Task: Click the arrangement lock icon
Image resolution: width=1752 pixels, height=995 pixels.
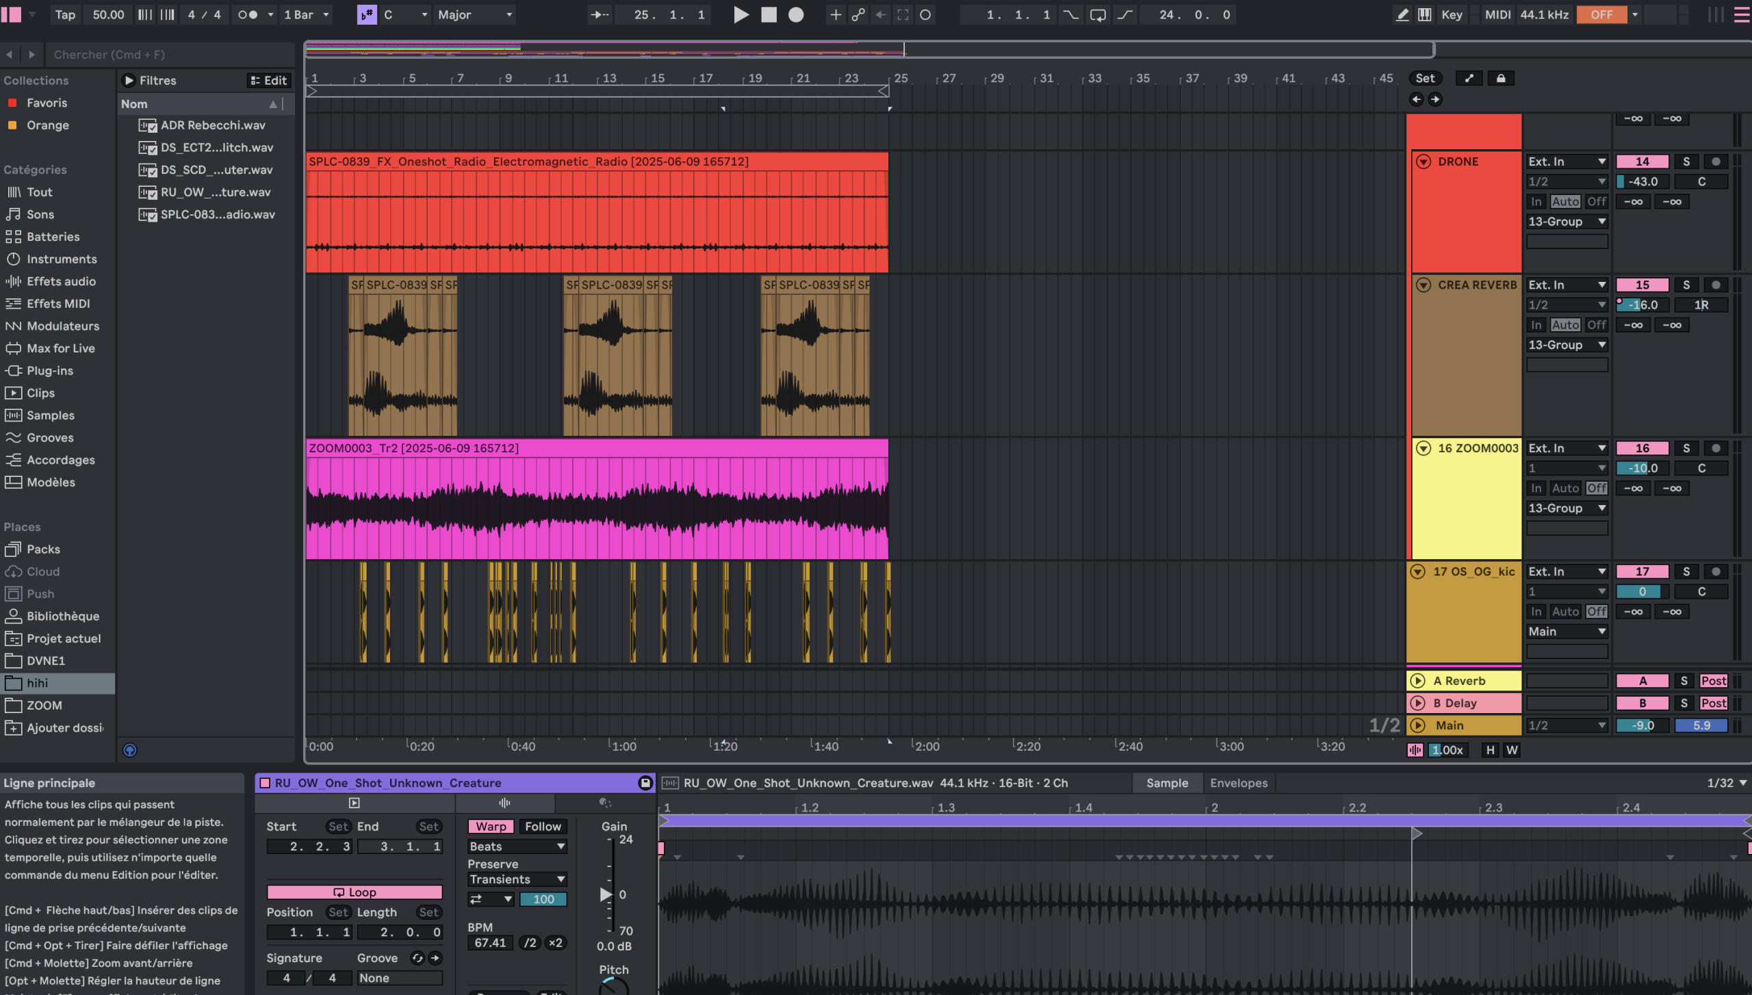Action: [x=1501, y=78]
